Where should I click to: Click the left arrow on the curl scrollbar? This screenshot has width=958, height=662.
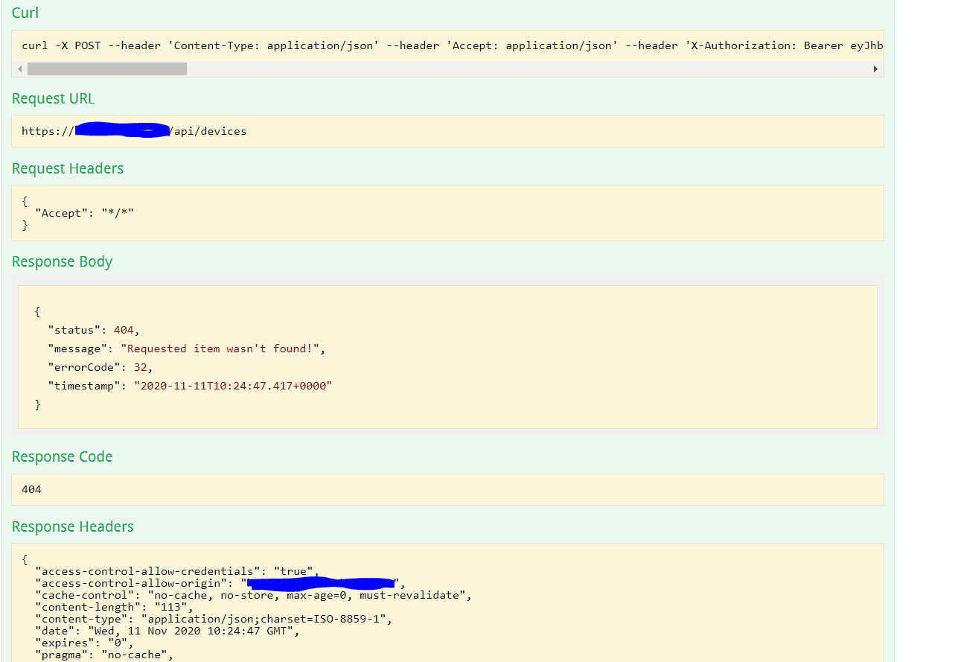click(x=19, y=69)
